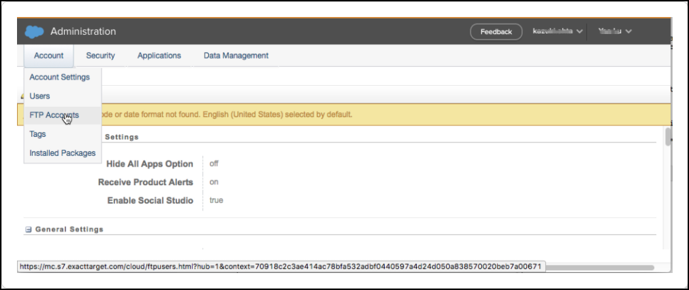
Task: Expand the user name dropdown at far right
Action: pyautogui.click(x=615, y=31)
